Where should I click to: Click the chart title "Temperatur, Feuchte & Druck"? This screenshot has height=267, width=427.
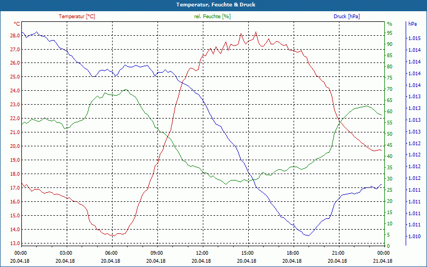click(216, 5)
